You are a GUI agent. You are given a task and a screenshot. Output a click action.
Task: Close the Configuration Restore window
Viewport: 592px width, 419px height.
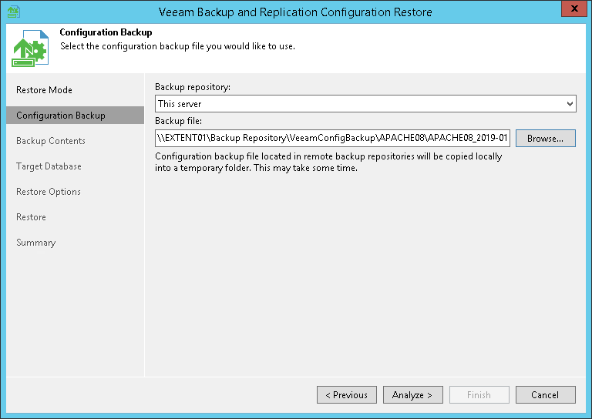pyautogui.click(x=570, y=11)
